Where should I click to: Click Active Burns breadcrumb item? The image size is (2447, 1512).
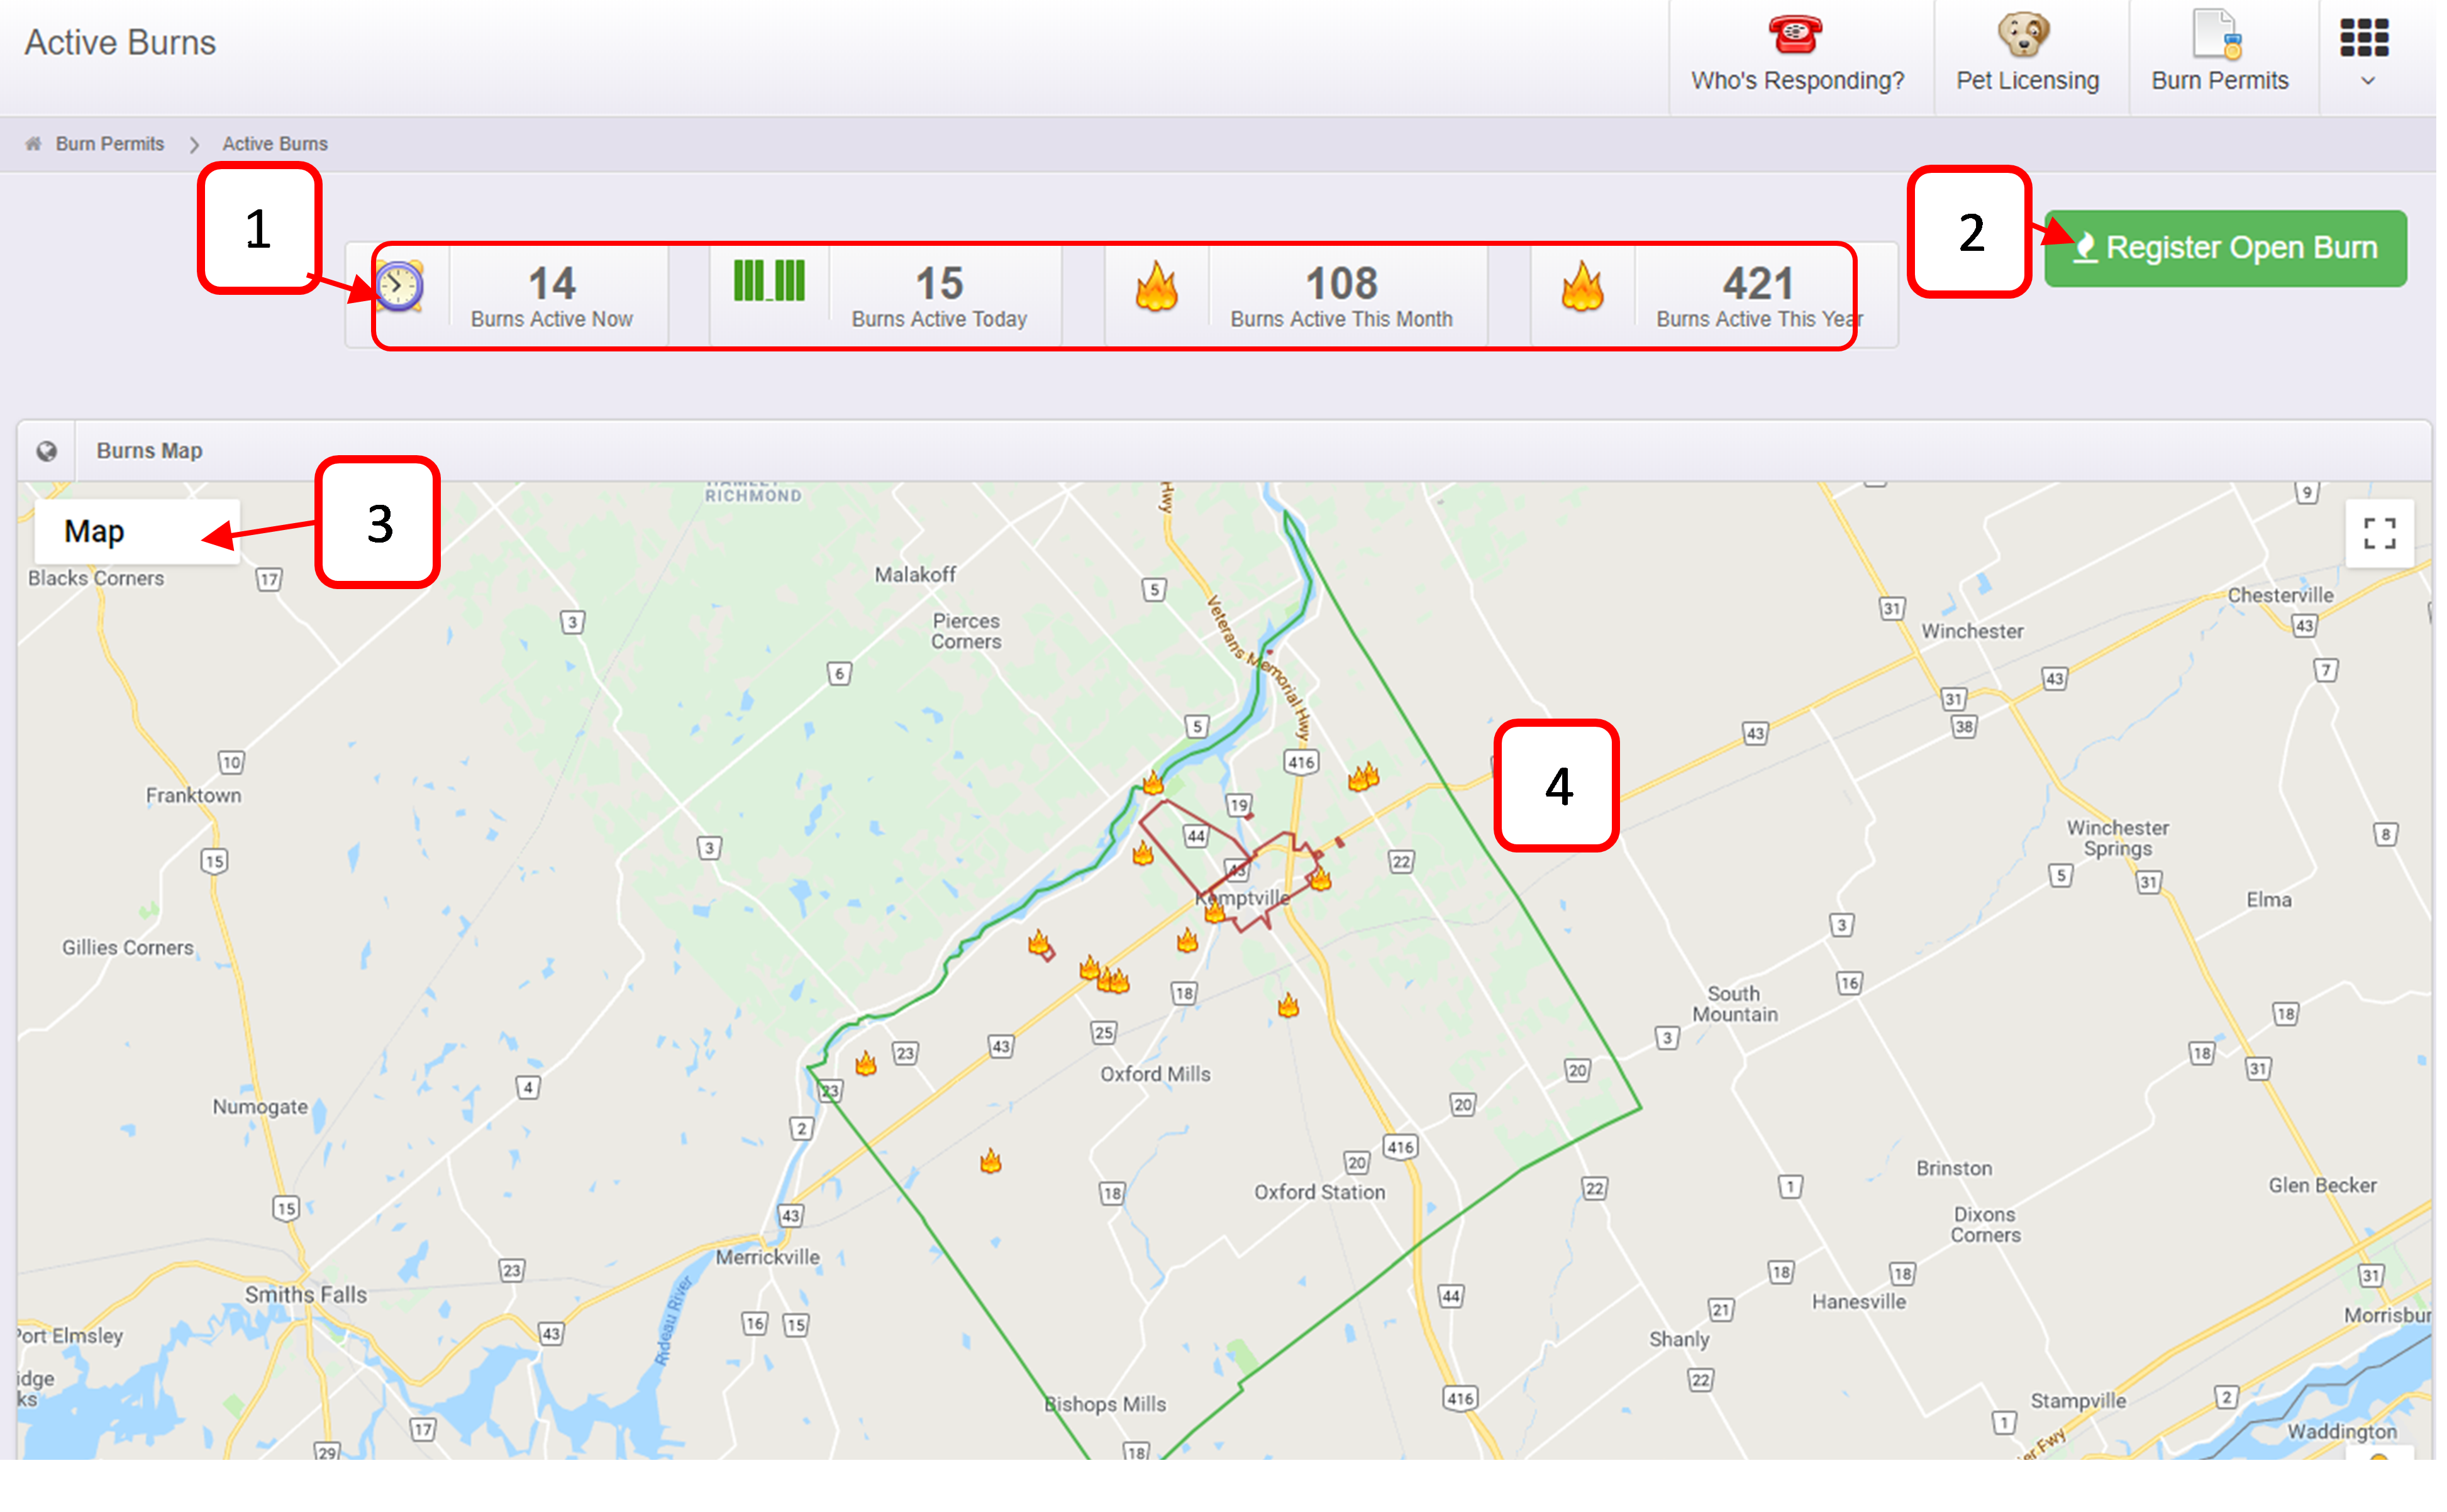(x=274, y=144)
